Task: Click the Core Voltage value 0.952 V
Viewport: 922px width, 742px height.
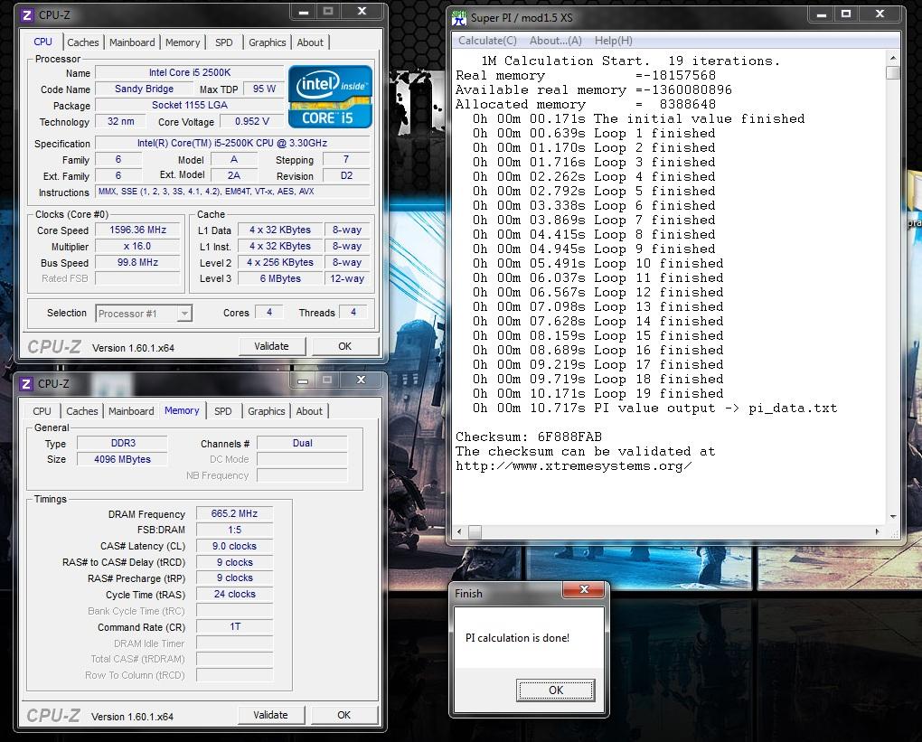Action: click(x=251, y=121)
